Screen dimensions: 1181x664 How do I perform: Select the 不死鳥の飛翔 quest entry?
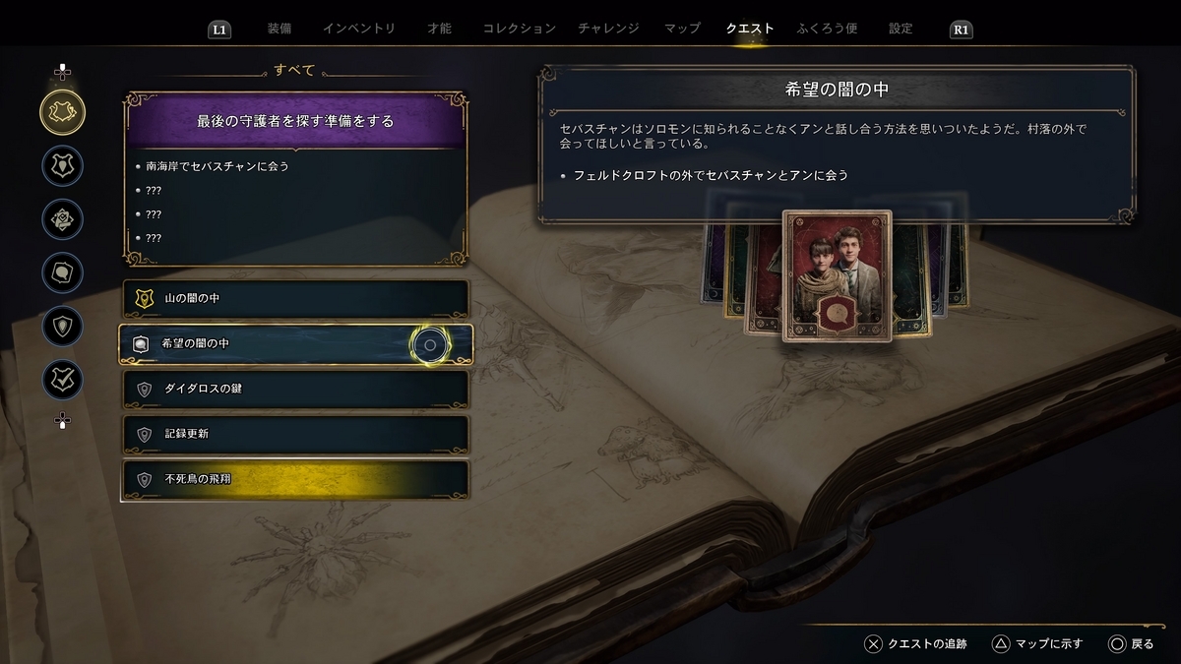tap(296, 480)
